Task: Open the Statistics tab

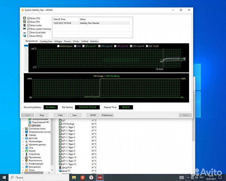Action: click(94, 41)
